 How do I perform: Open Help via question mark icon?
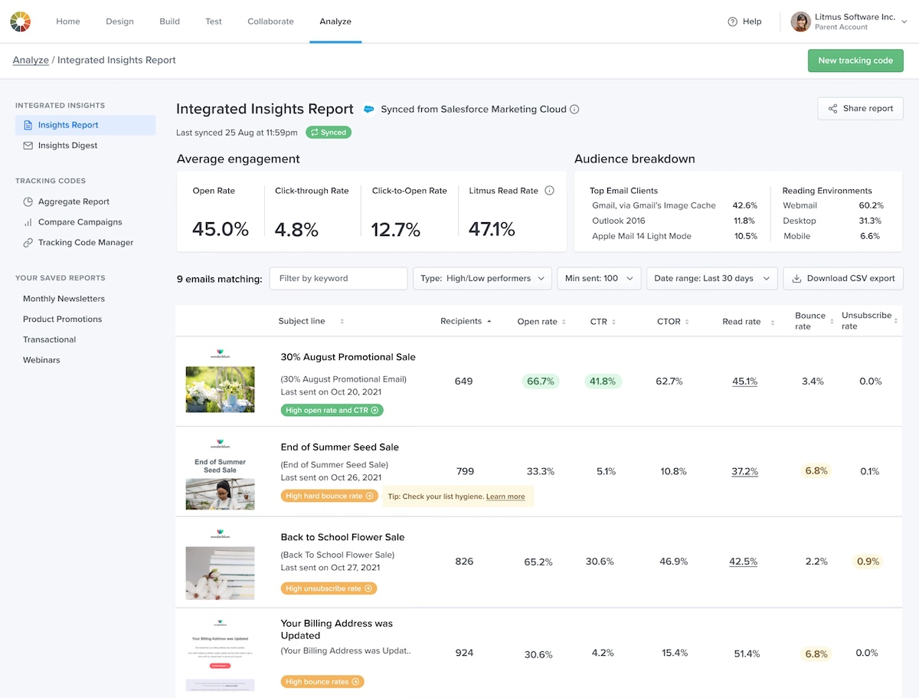coord(732,21)
